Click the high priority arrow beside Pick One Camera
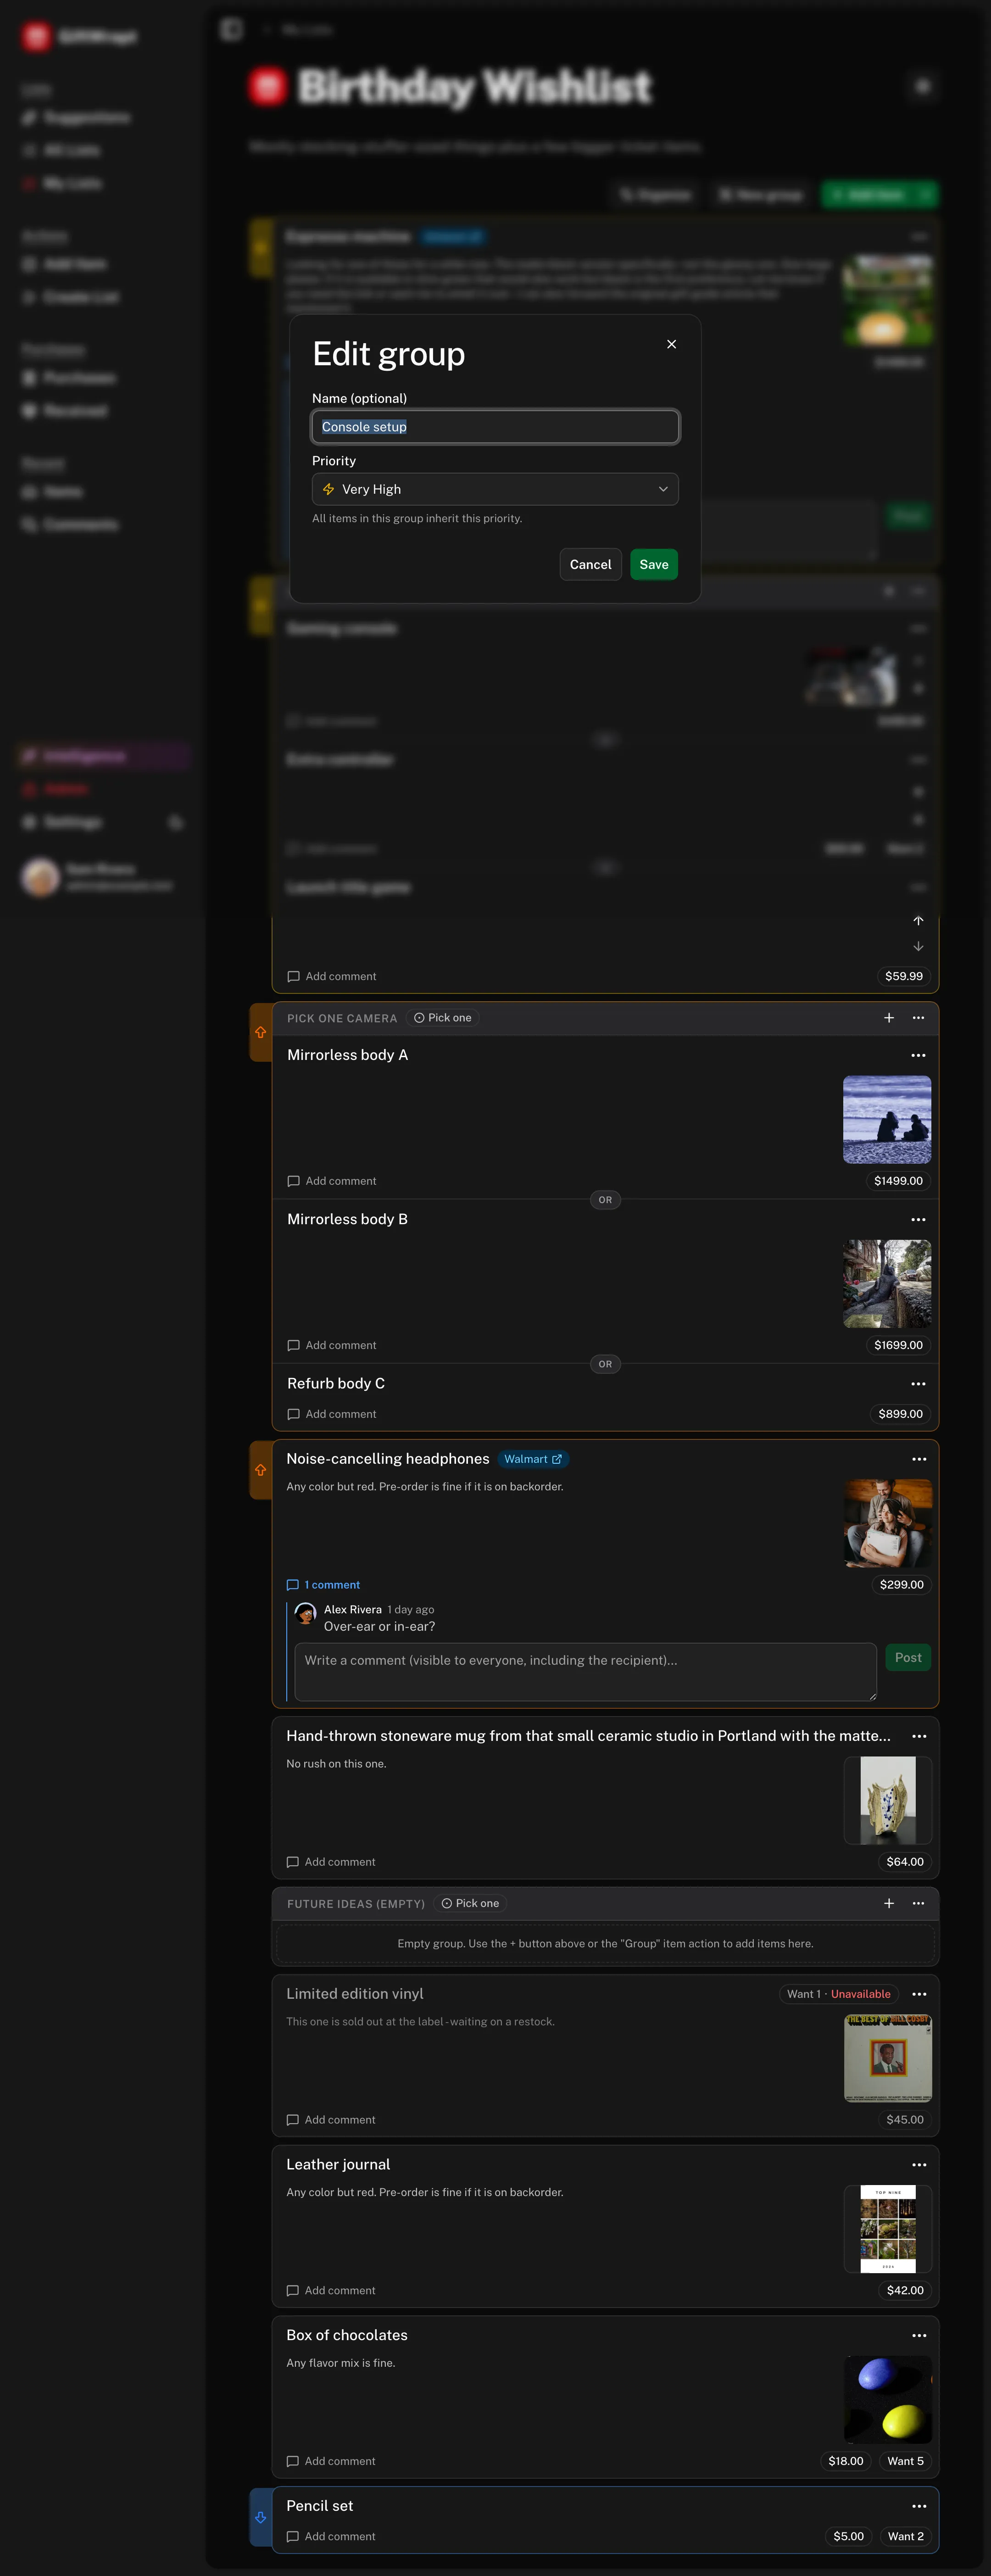 pos(261,1032)
